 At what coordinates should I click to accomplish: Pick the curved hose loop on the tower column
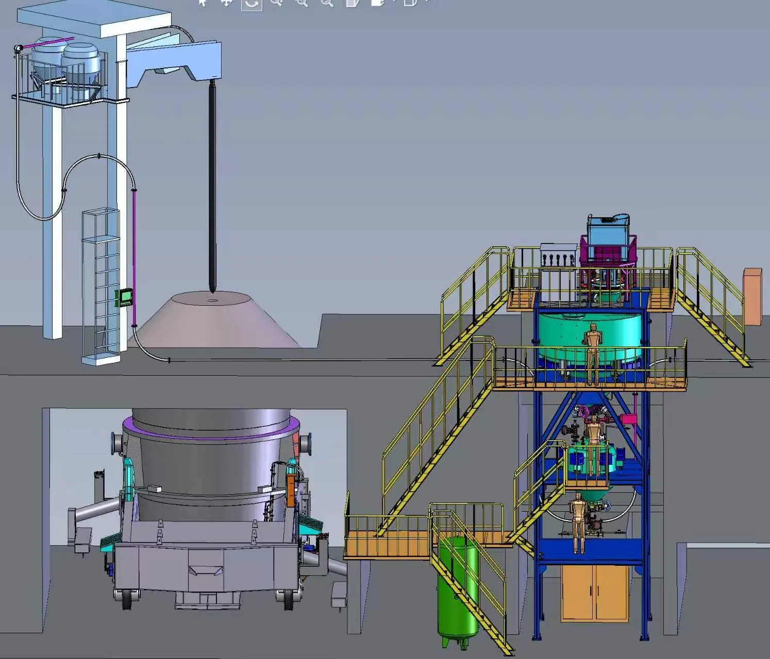click(x=75, y=187)
